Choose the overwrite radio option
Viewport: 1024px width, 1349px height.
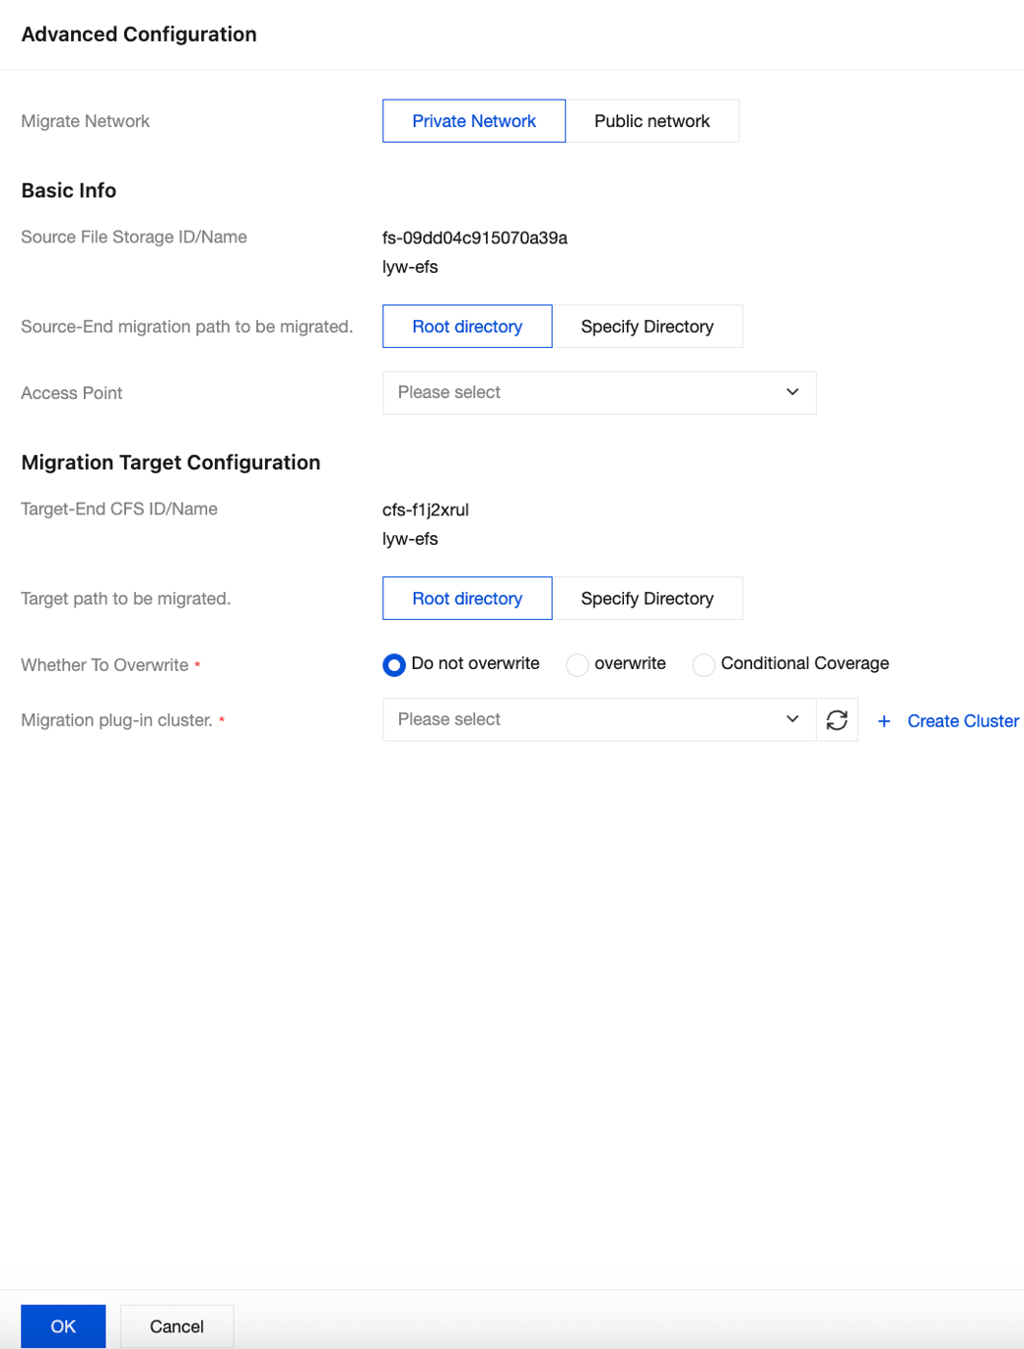[x=578, y=665]
